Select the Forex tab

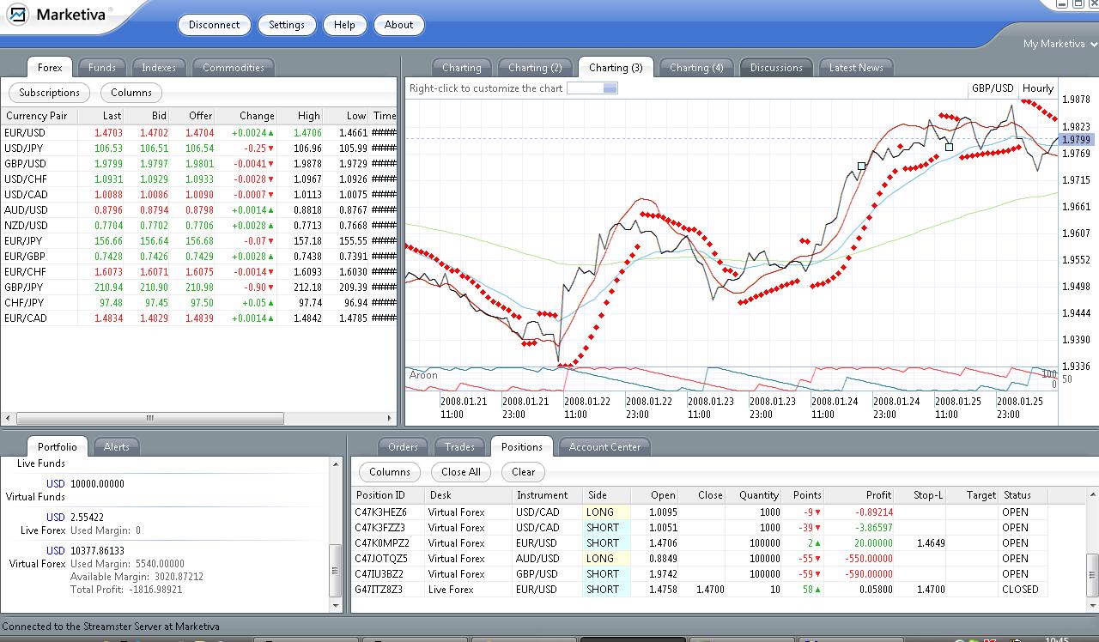point(50,68)
